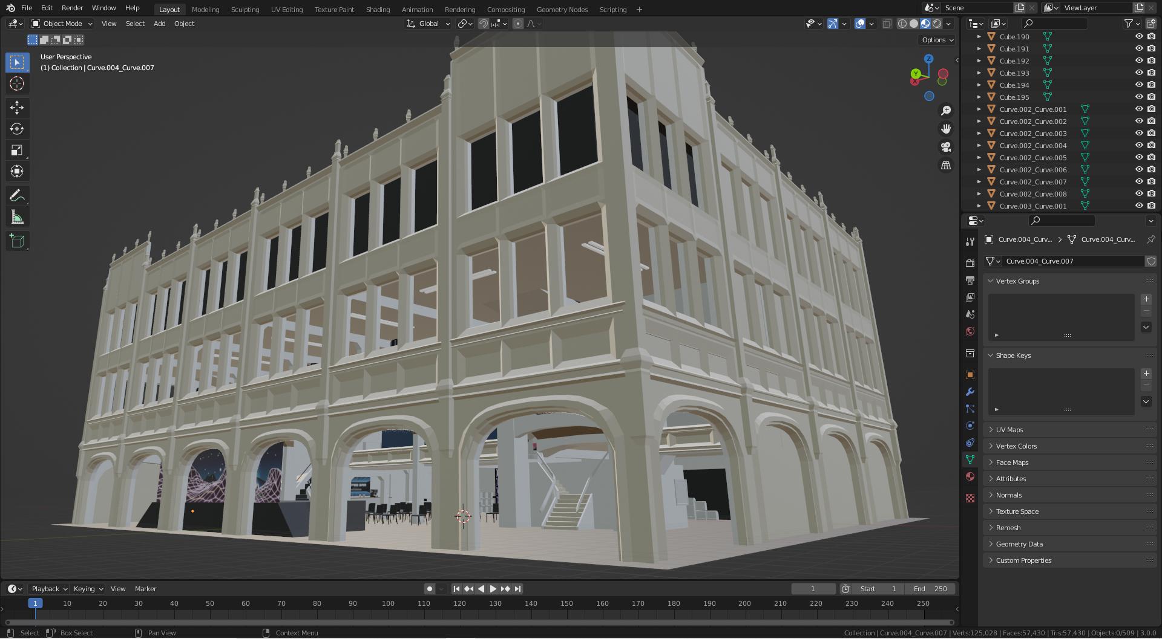Choose the Add Cube tool
Screen dimensions: 1162x639
pyautogui.click(x=17, y=241)
